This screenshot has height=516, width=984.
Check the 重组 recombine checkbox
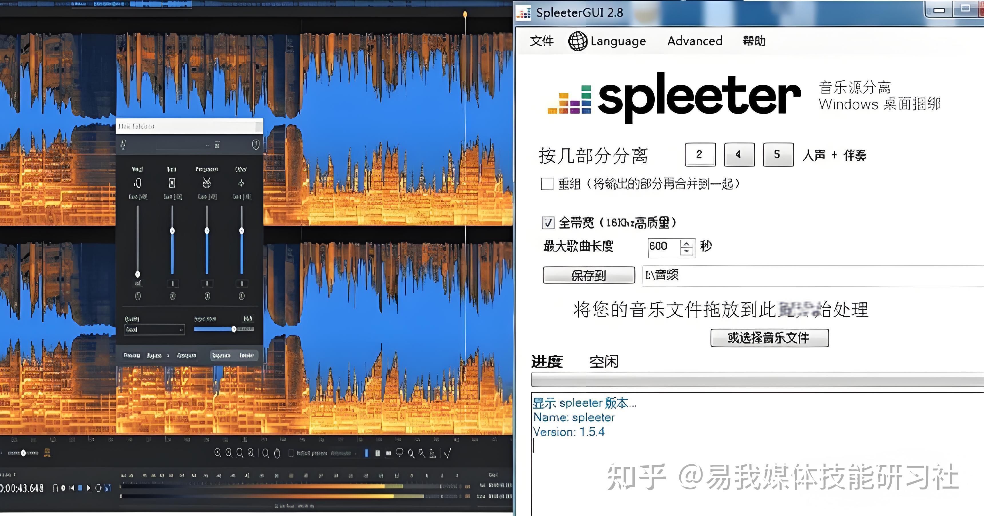coord(547,184)
